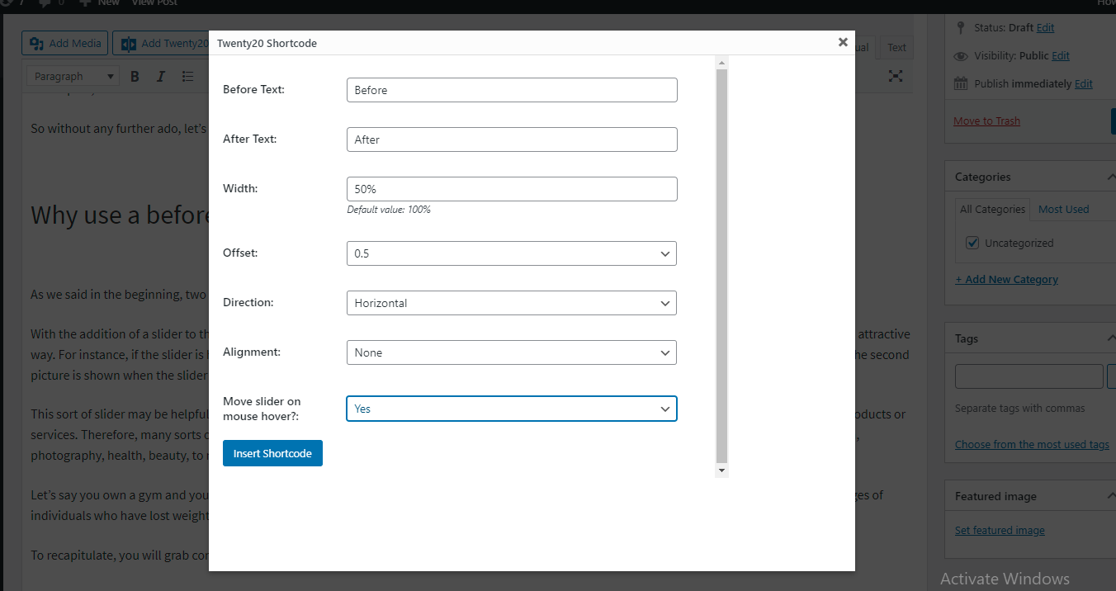Switch to the Text editor tab
The image size is (1116, 591).
coord(896,48)
